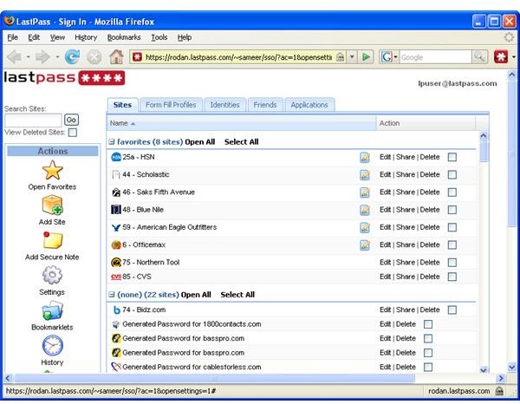
Task: Click the note icon for 48 - Blue Nile
Action: pos(365,210)
